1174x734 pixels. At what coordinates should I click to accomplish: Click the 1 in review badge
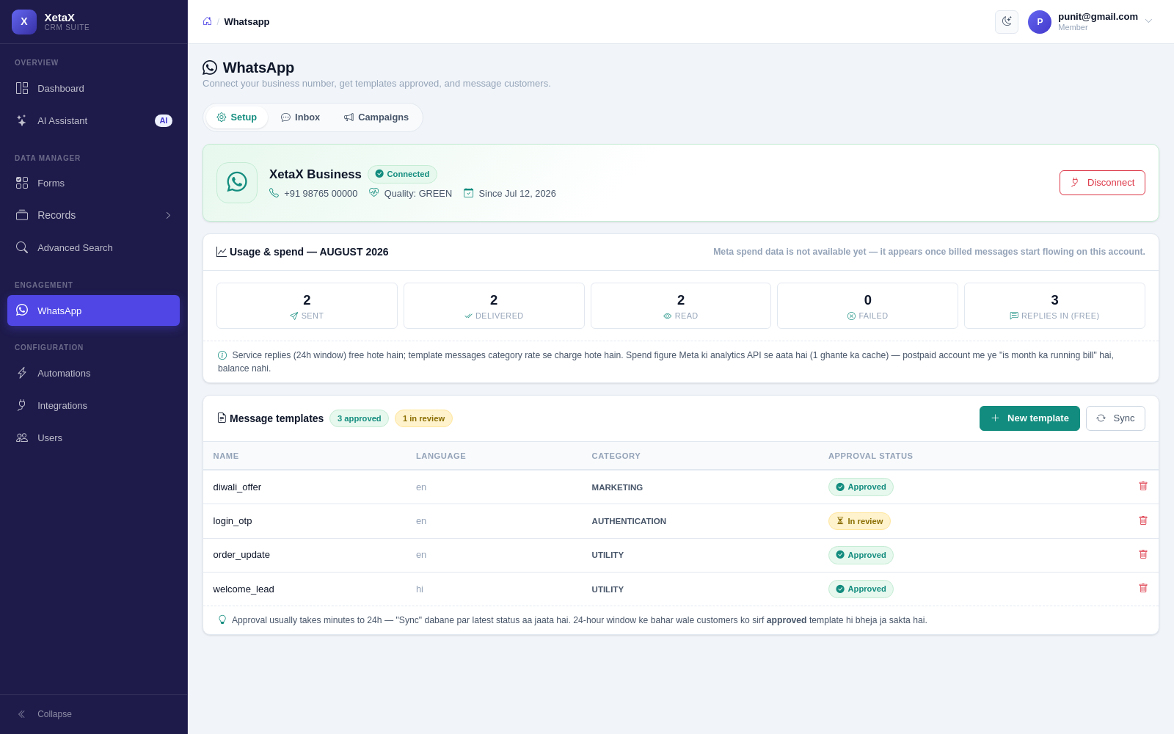point(423,418)
